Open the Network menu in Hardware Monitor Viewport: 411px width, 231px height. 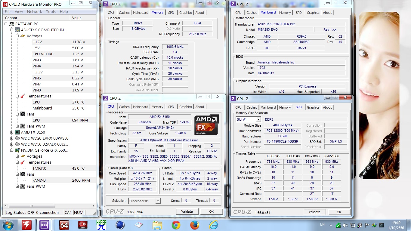pyautogui.click(x=35, y=11)
